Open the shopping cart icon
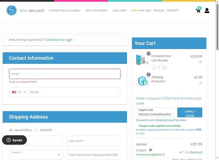Viewport: 219px width, 160px height. 198,10
